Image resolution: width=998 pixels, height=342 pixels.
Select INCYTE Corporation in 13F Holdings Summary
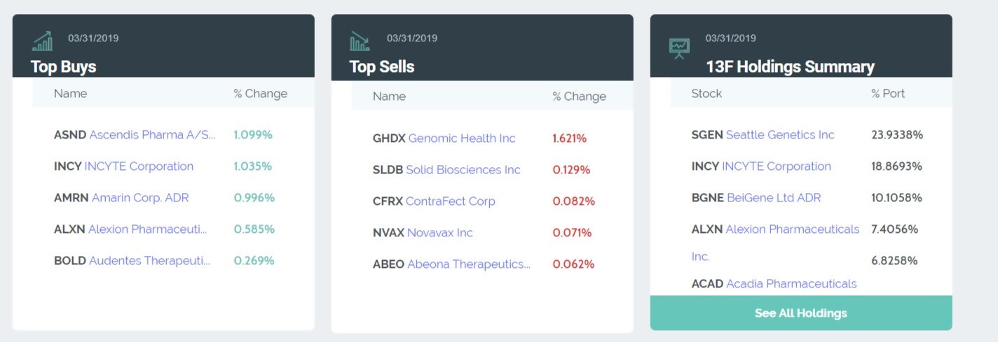coord(777,166)
